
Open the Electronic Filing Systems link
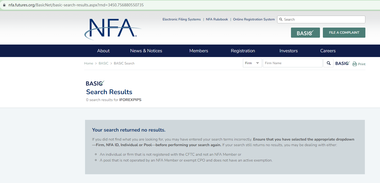click(181, 19)
